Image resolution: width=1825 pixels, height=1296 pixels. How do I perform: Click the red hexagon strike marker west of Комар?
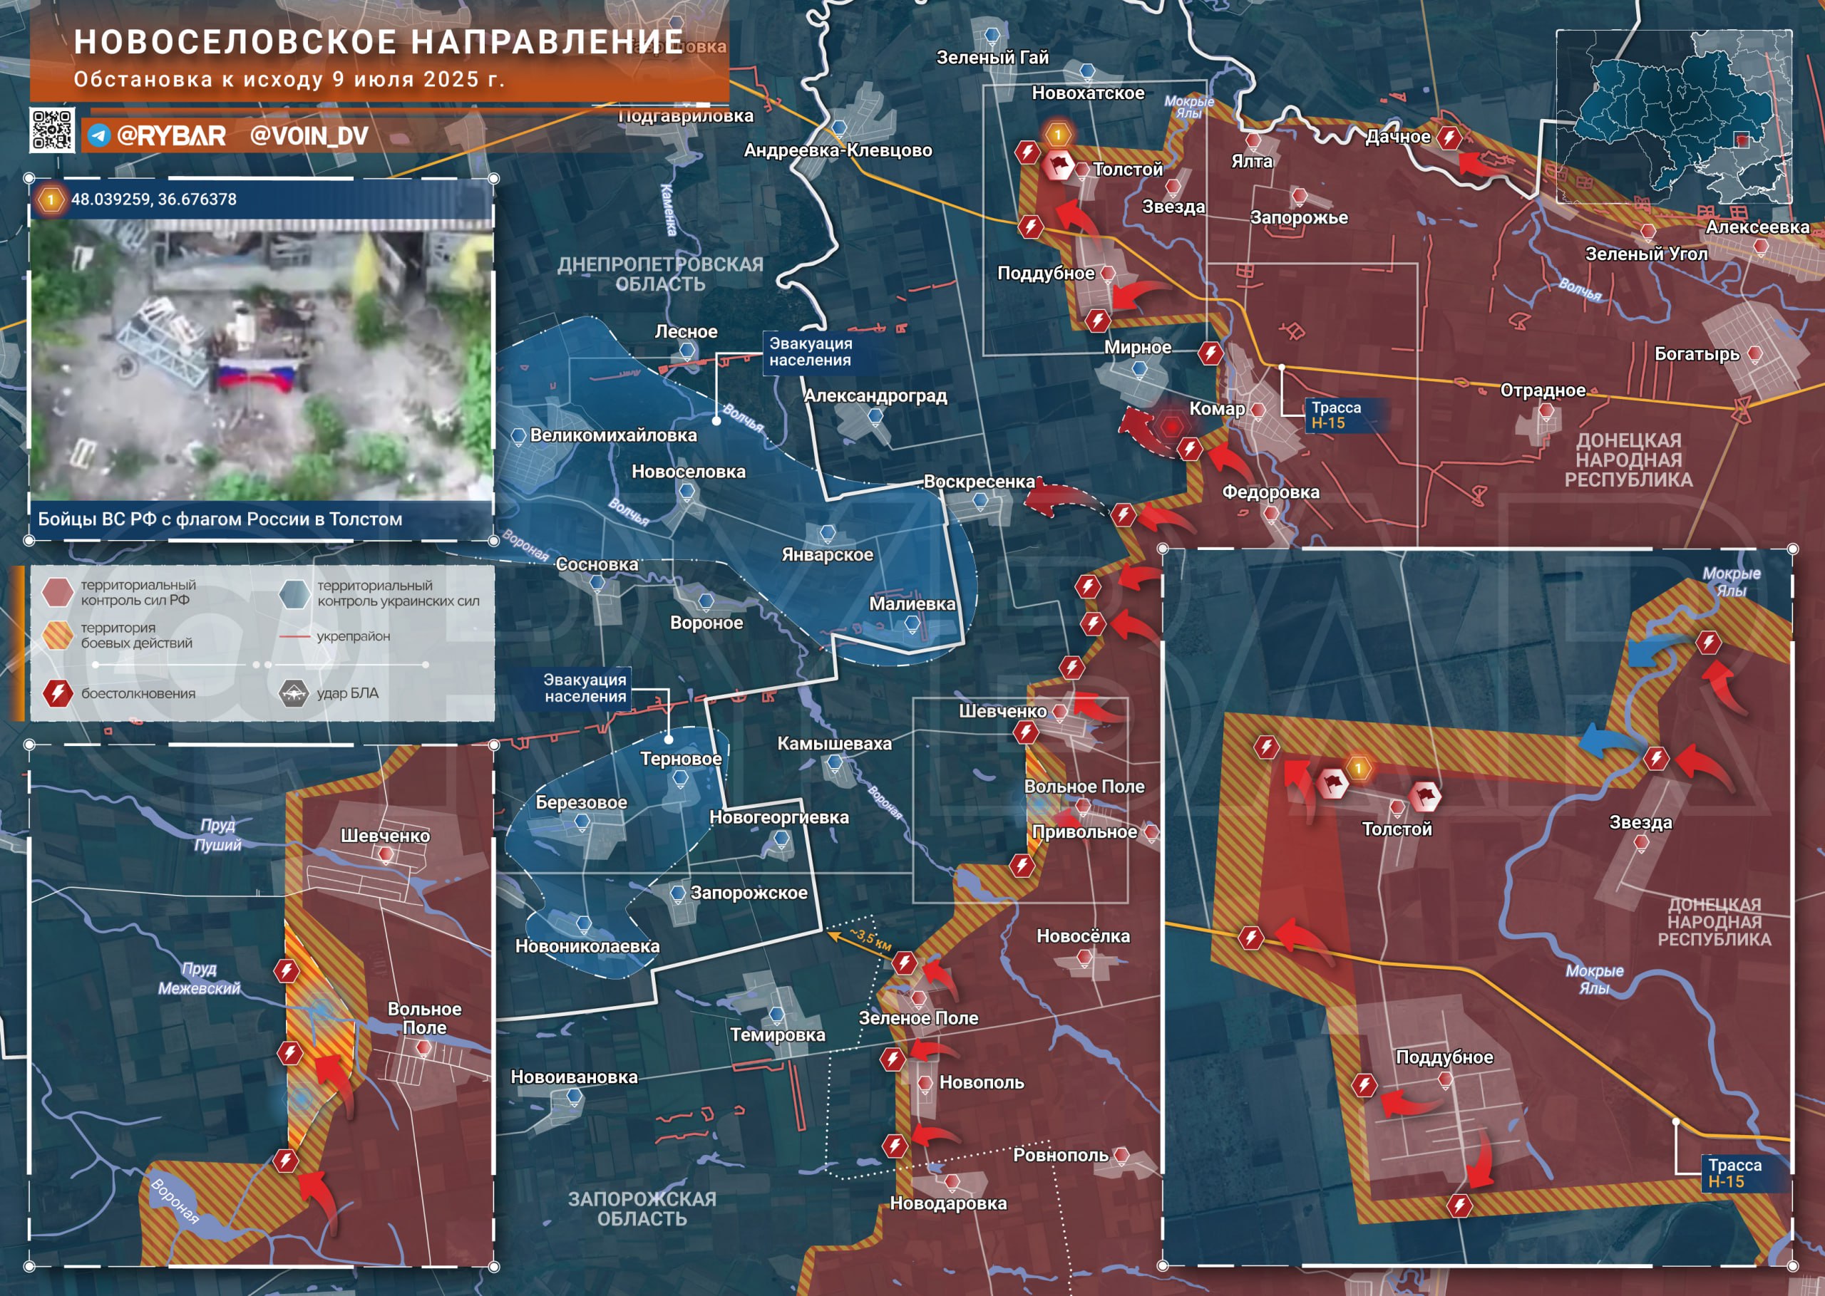click(x=1171, y=426)
